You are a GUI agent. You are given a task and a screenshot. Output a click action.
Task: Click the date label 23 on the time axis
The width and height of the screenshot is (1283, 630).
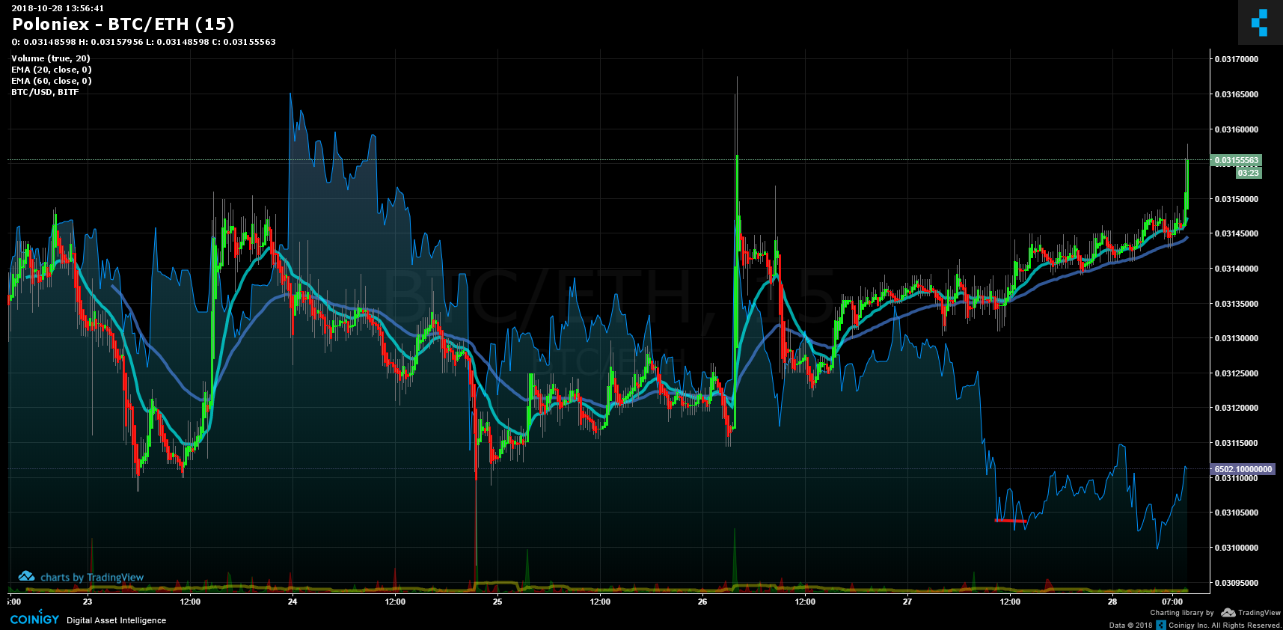pyautogui.click(x=88, y=602)
